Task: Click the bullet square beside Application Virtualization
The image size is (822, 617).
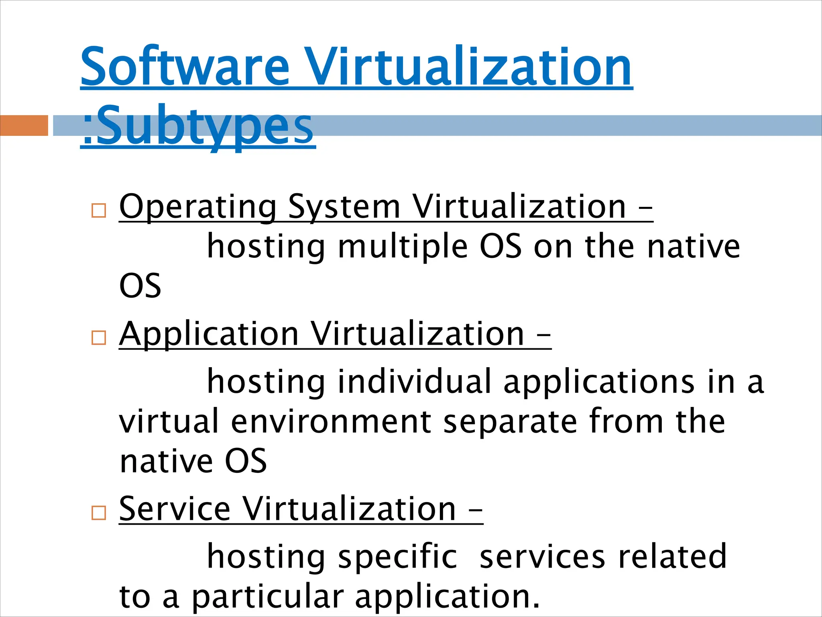Action: [99, 338]
